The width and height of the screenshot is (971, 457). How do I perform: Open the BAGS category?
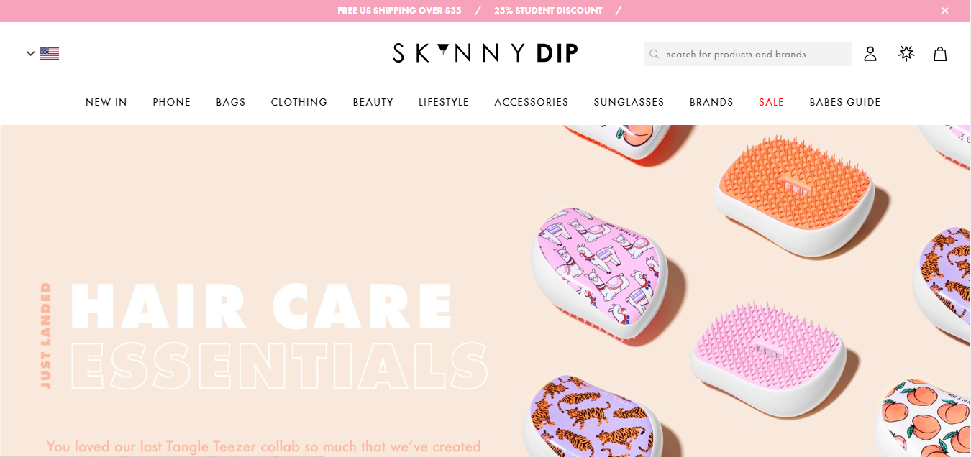tap(231, 102)
